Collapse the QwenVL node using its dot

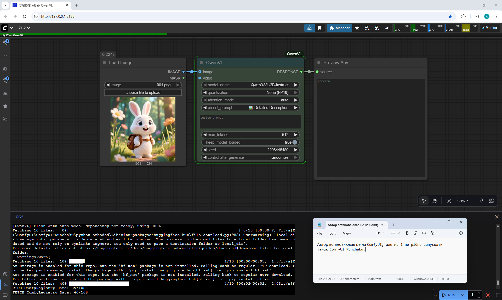[x=201, y=63]
